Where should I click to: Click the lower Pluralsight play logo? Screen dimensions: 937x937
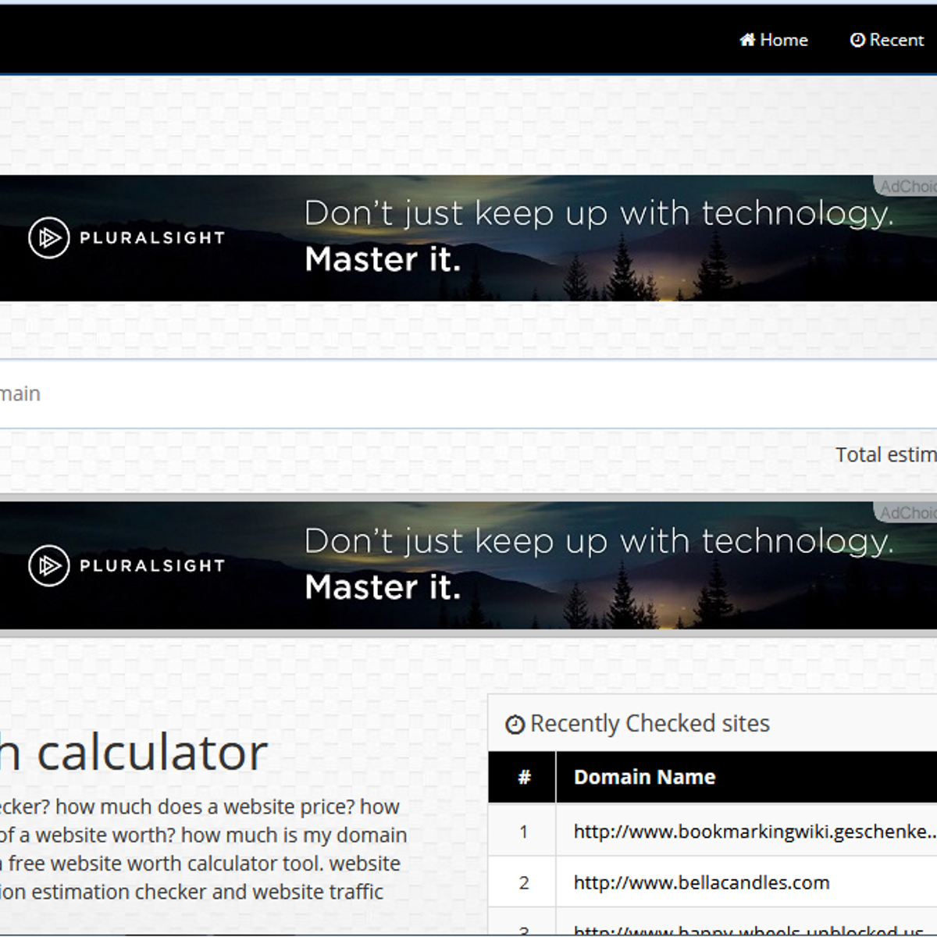[48, 565]
